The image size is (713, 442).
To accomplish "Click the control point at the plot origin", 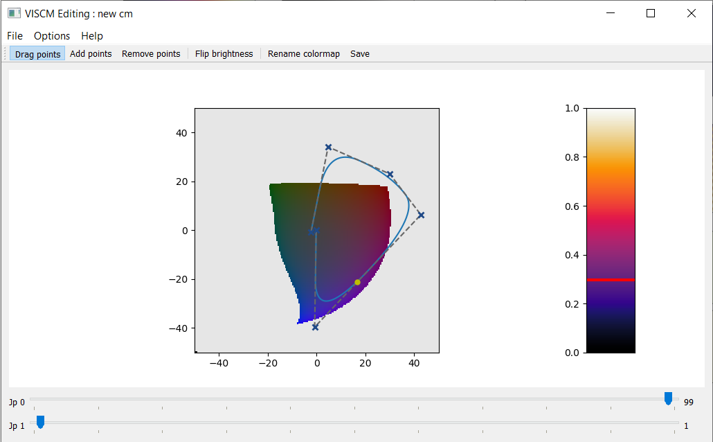I will pos(316,230).
